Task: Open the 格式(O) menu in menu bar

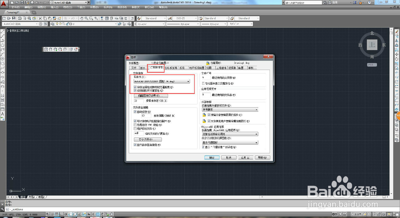Action: pyautogui.click(x=68, y=7)
